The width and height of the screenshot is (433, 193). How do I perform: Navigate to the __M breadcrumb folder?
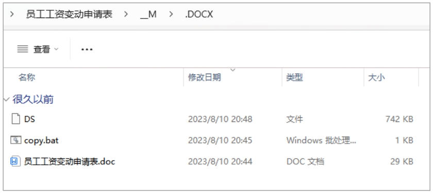148,14
